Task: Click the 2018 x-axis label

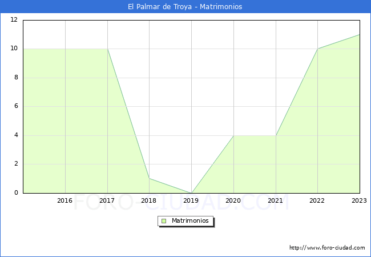Action: point(148,200)
